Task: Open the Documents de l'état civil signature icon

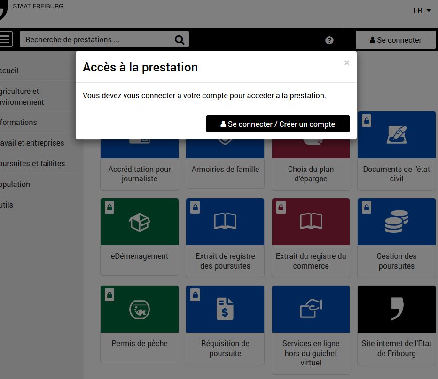Action: pos(396,134)
